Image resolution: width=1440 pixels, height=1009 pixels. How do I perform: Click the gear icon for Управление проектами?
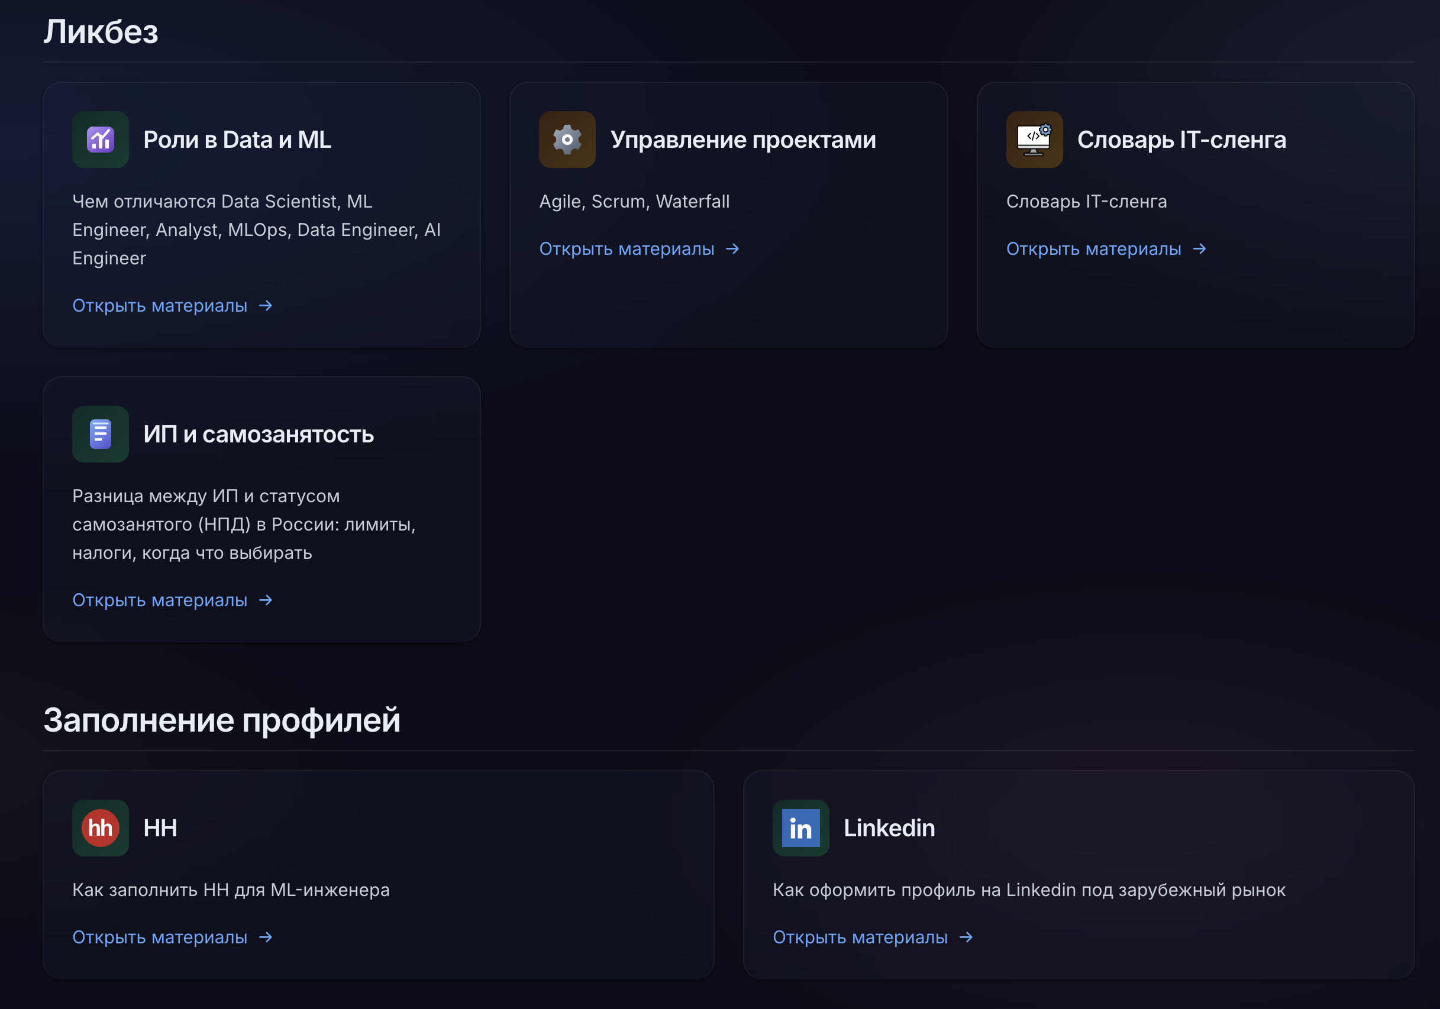567,139
